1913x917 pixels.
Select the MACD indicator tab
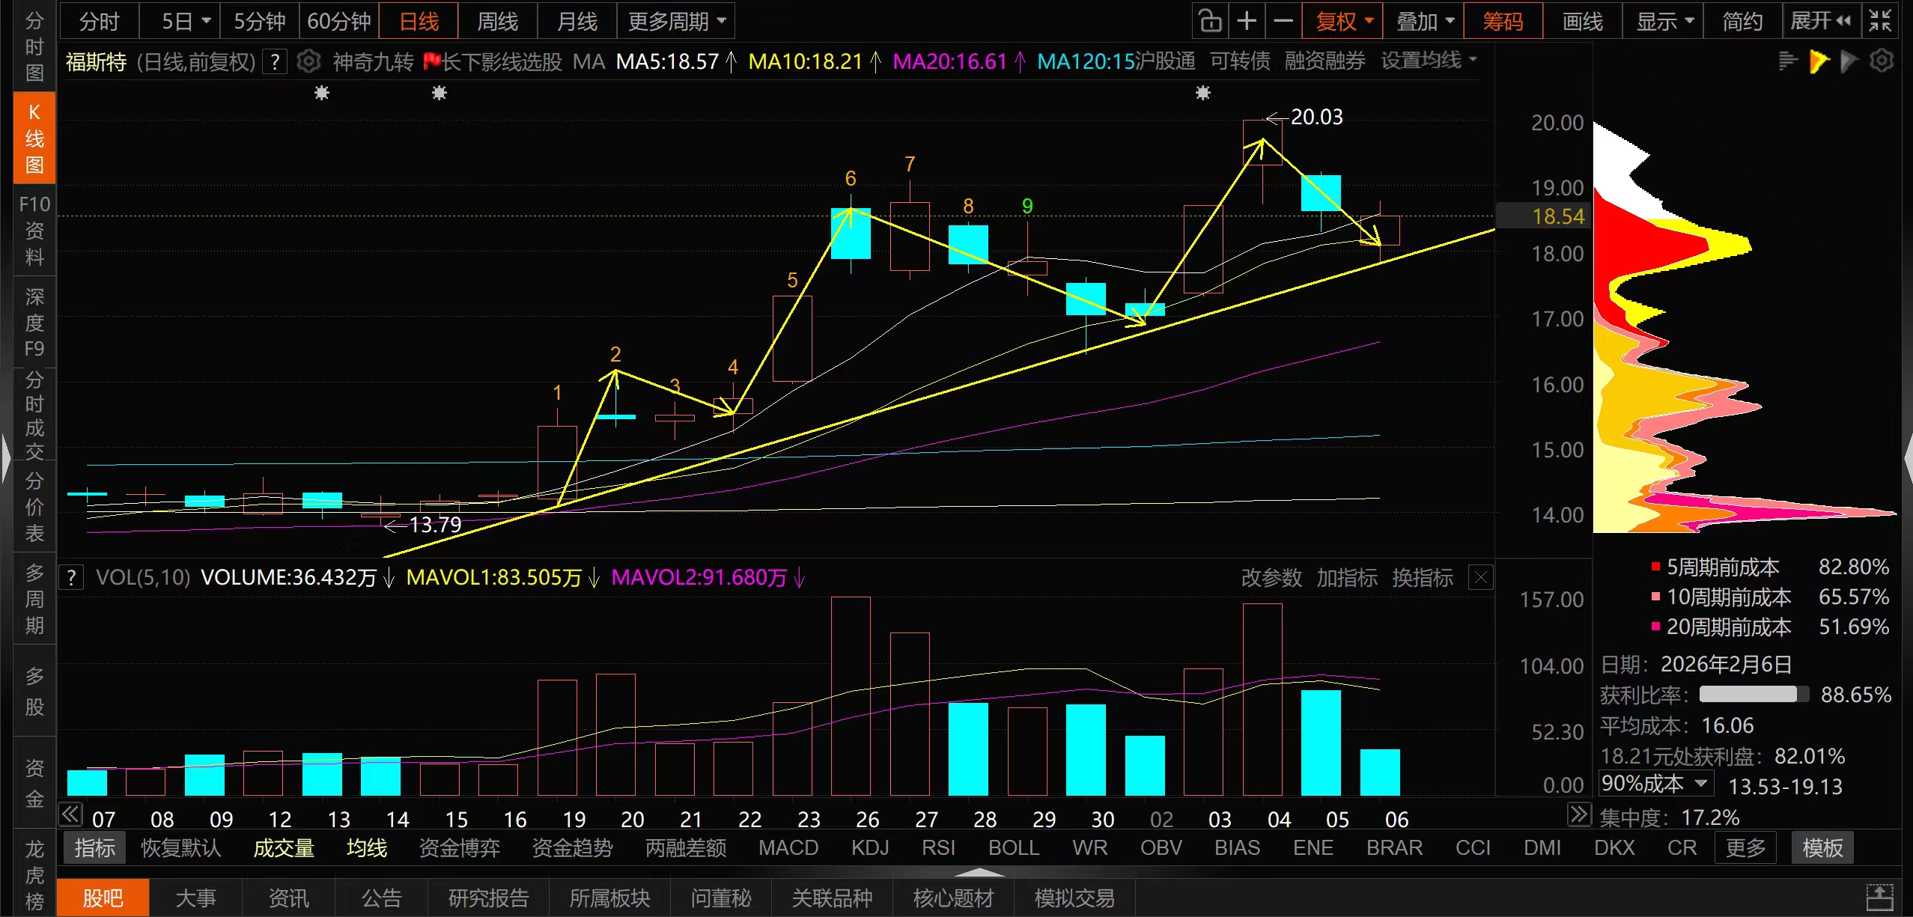[788, 847]
